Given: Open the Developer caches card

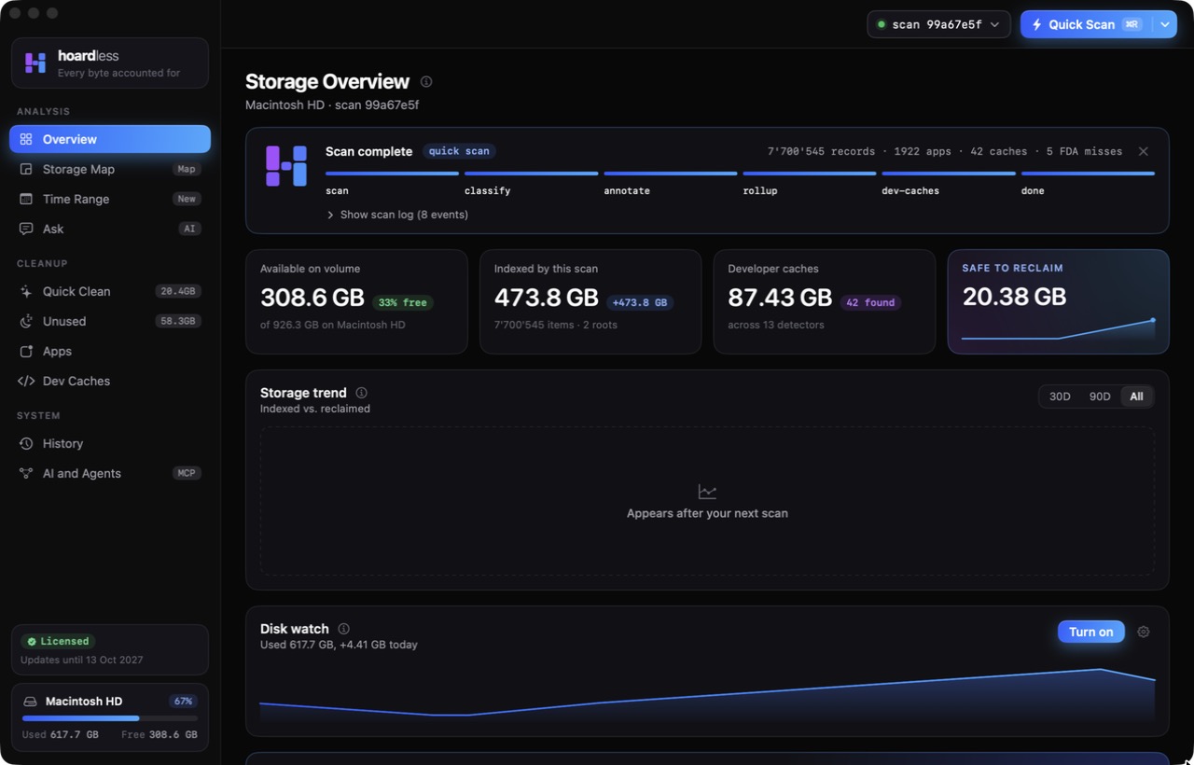Looking at the screenshot, I should coord(825,301).
